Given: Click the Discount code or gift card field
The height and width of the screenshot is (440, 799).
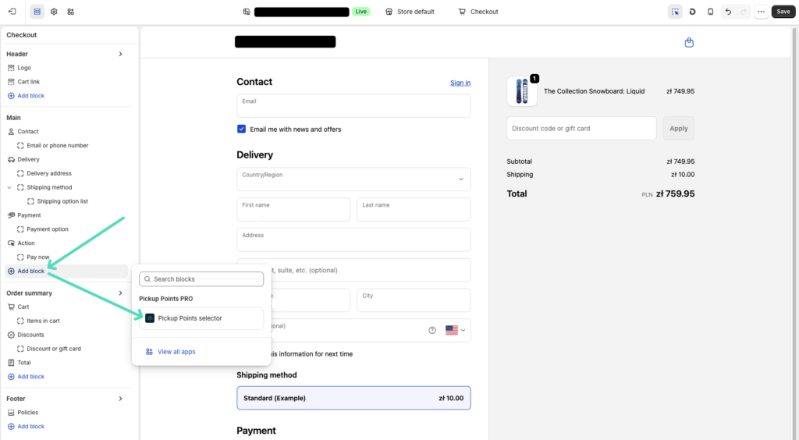Looking at the screenshot, I should (581, 128).
